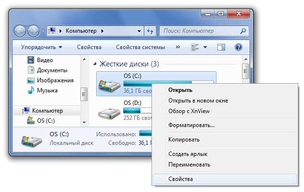Image resolution: width=304 pixels, height=192 pixels.
Task: Click the navigation pane scrollbar thumb
Action: point(84,94)
